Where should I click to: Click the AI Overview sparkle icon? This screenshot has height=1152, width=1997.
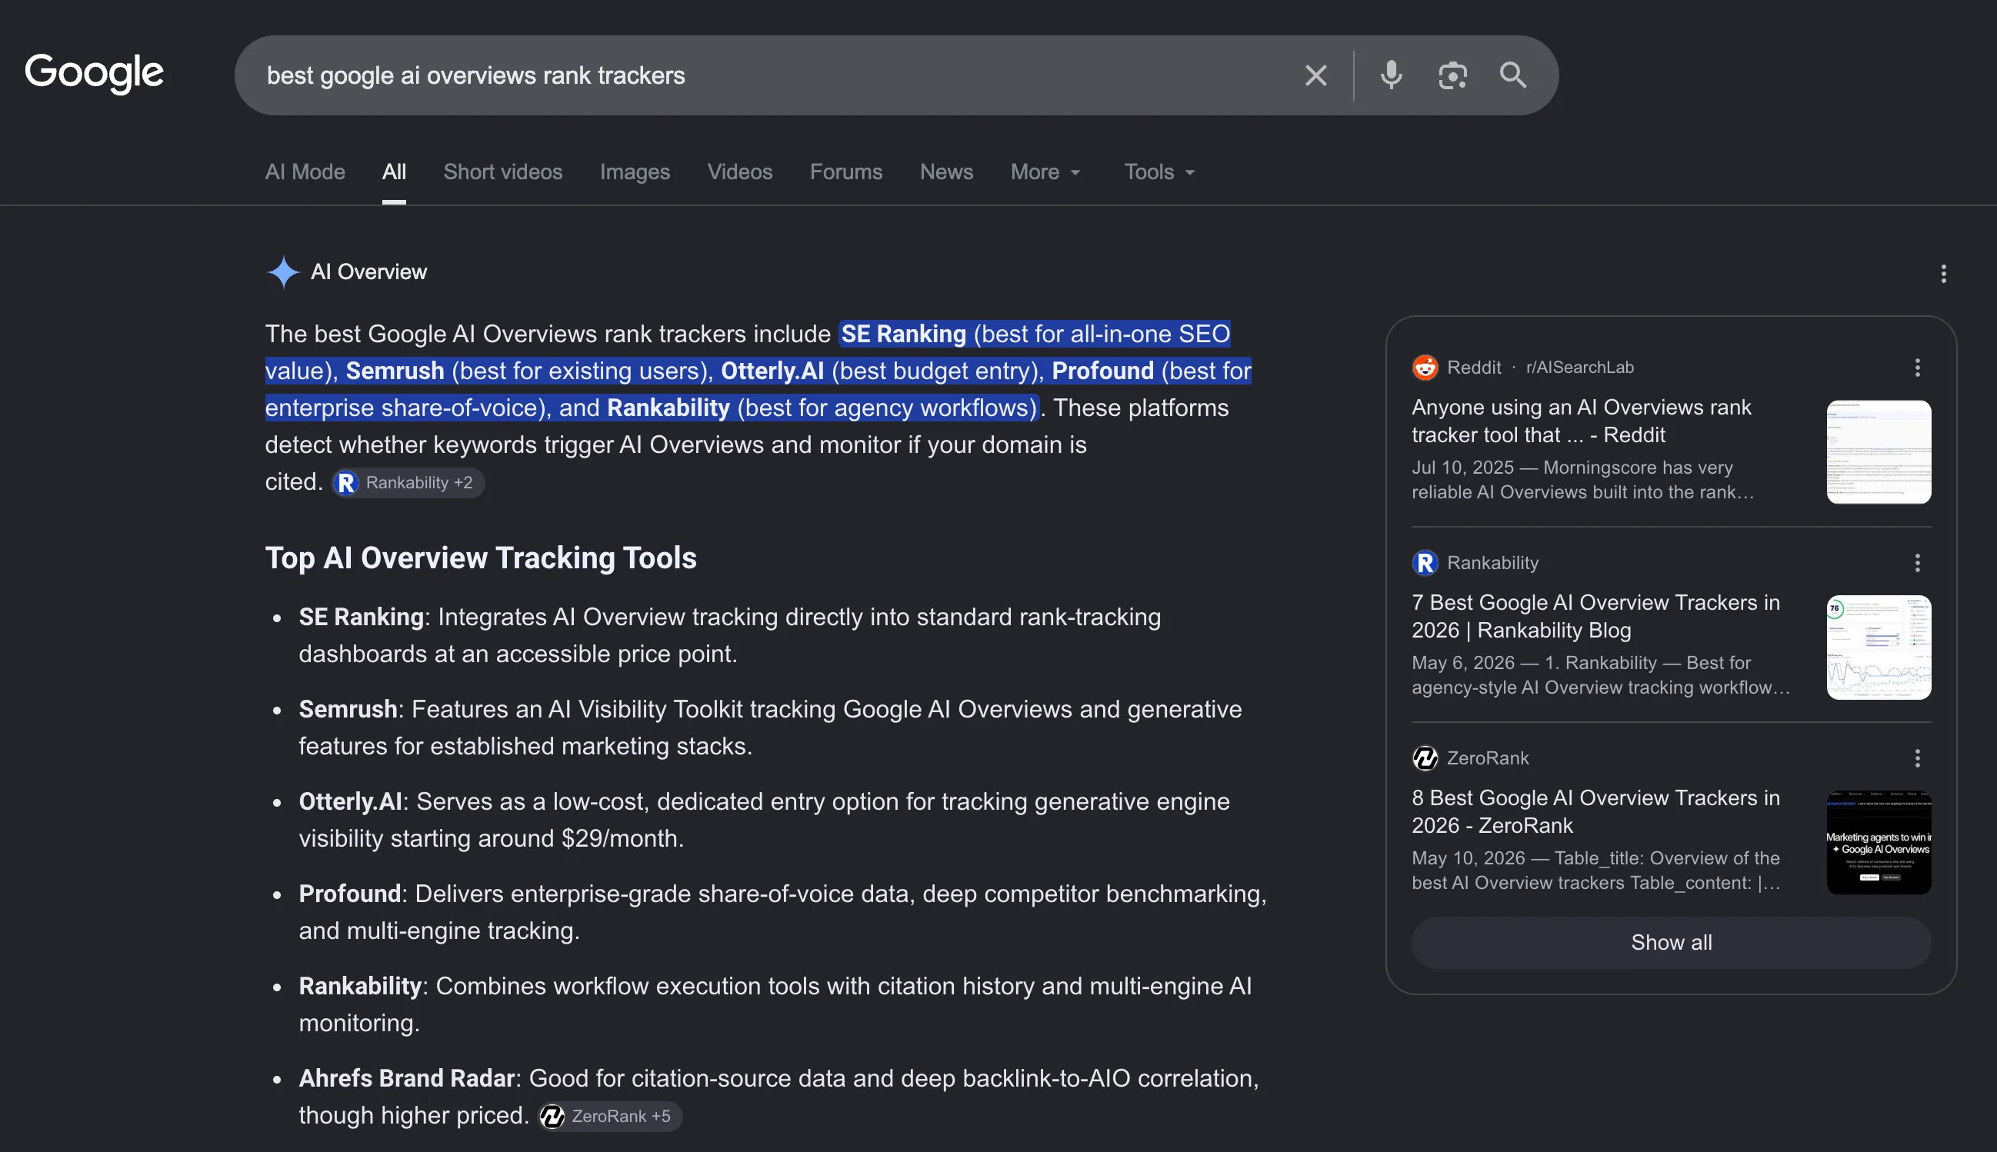[x=283, y=272]
